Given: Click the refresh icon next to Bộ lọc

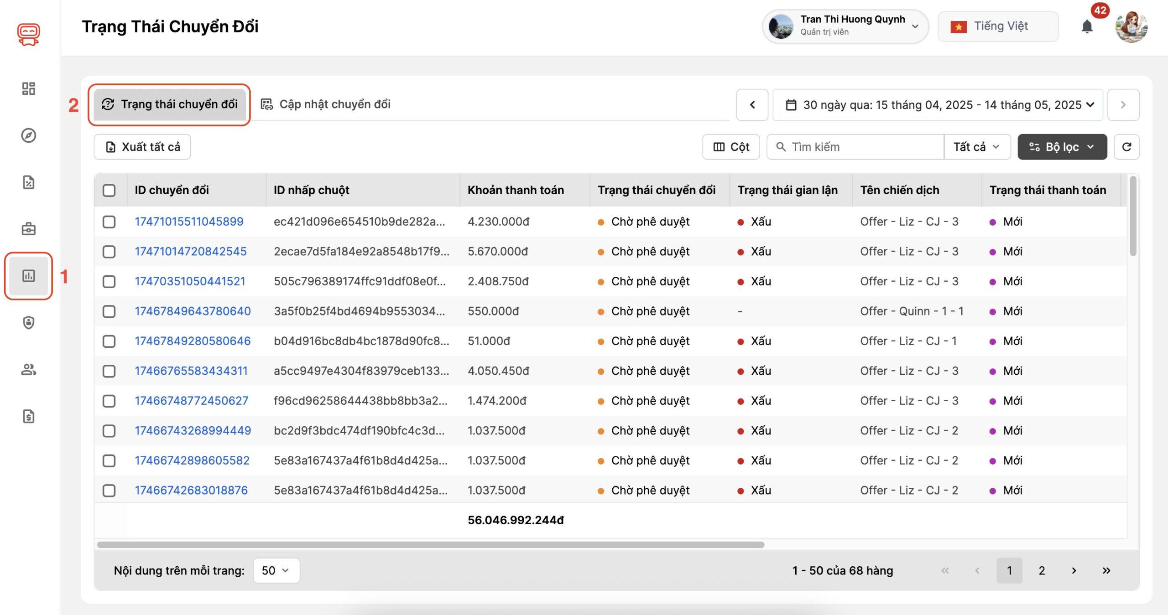Looking at the screenshot, I should coord(1126,147).
